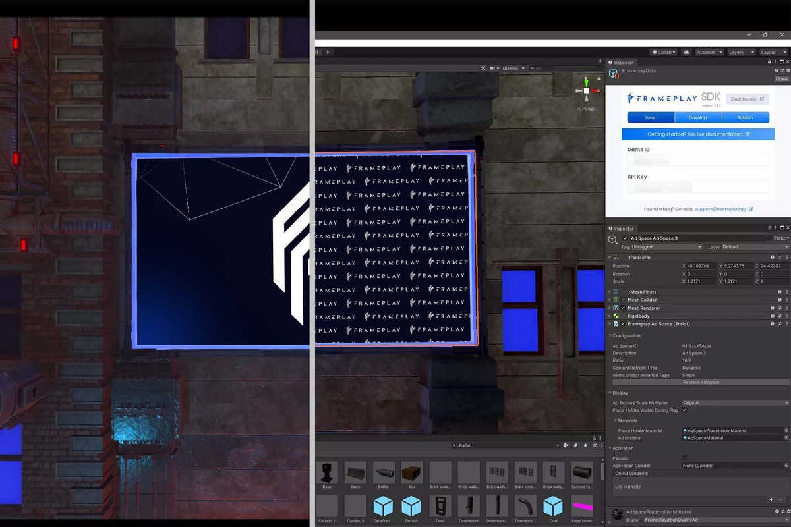The image size is (791, 527).
Task: Open the Tag dropdown showing Untagged
Action: click(x=666, y=247)
